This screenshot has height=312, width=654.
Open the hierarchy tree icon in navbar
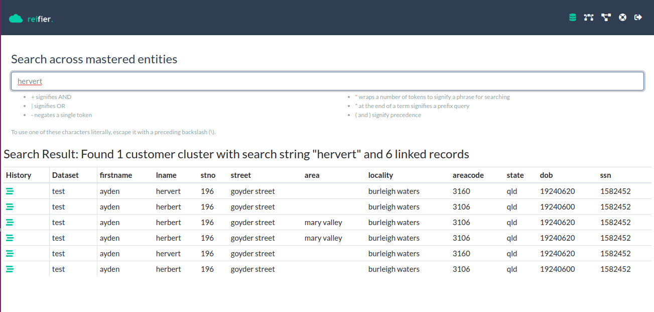[x=606, y=17]
